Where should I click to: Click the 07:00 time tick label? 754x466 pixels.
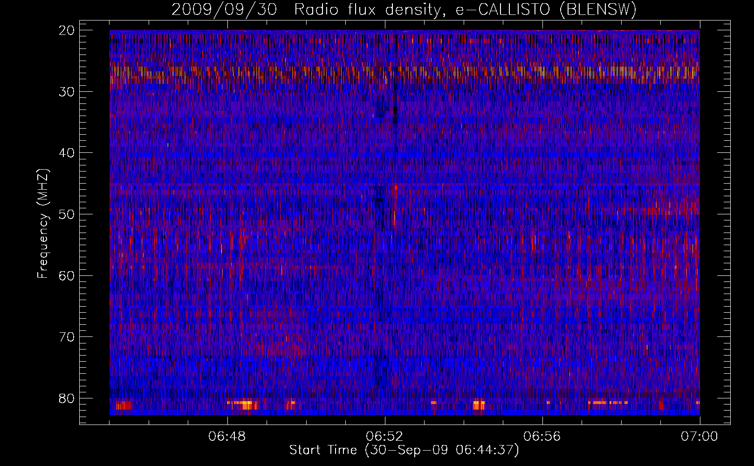(x=699, y=437)
